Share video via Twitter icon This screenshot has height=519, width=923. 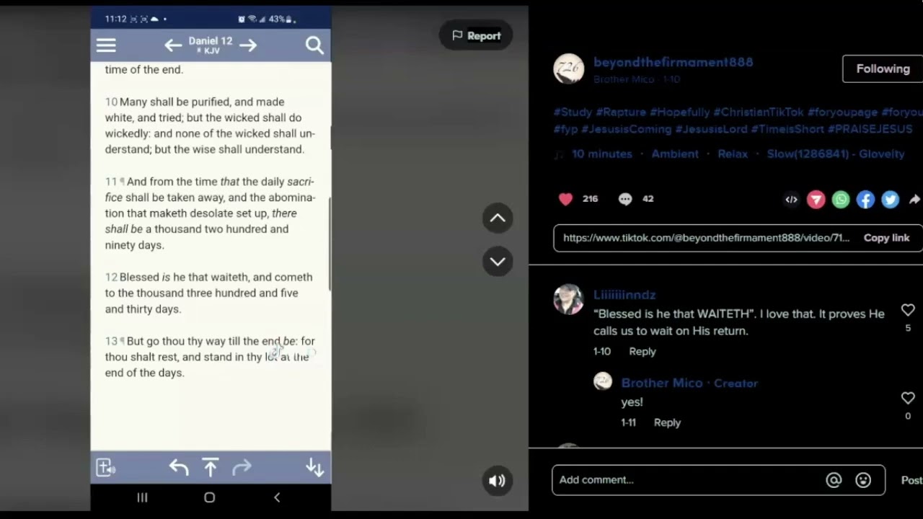coord(891,200)
